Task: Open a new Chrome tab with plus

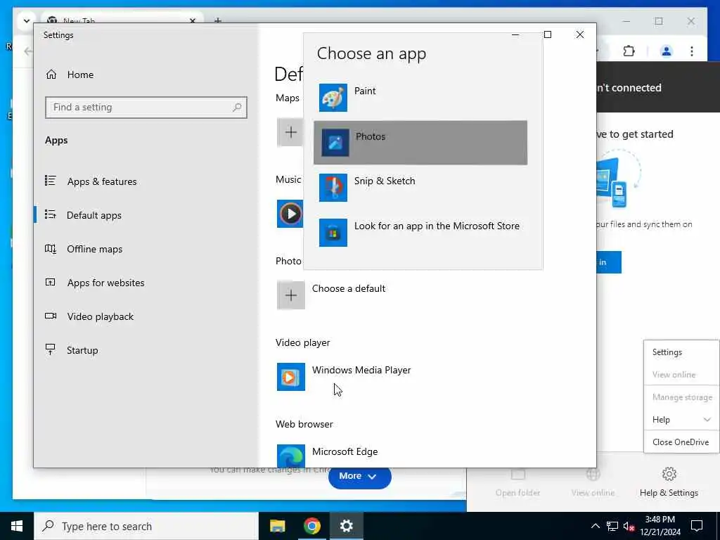Action: 218,20
